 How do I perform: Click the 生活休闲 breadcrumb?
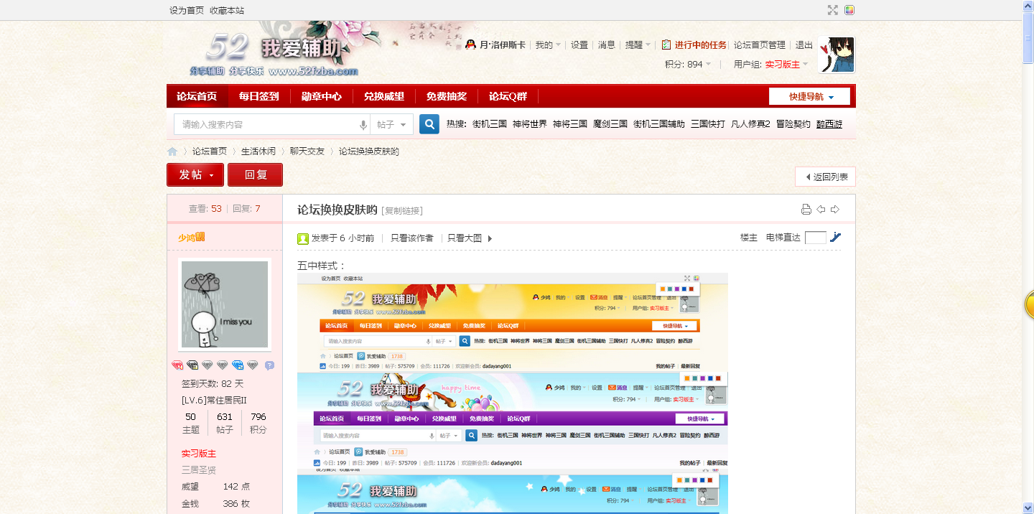[x=258, y=151]
